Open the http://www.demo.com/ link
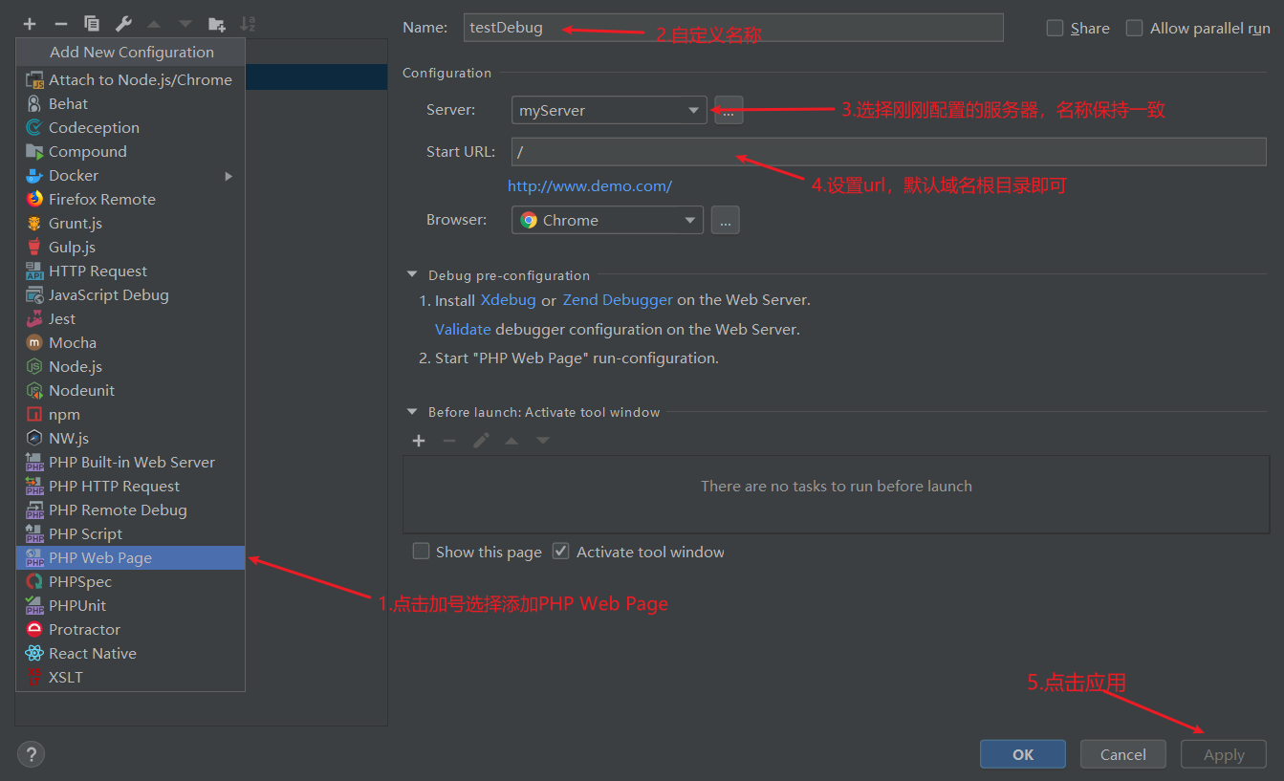1284x781 pixels. (x=590, y=186)
